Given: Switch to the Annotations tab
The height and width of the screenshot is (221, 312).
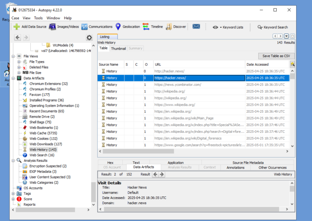Looking at the screenshot, I should click(236, 168).
